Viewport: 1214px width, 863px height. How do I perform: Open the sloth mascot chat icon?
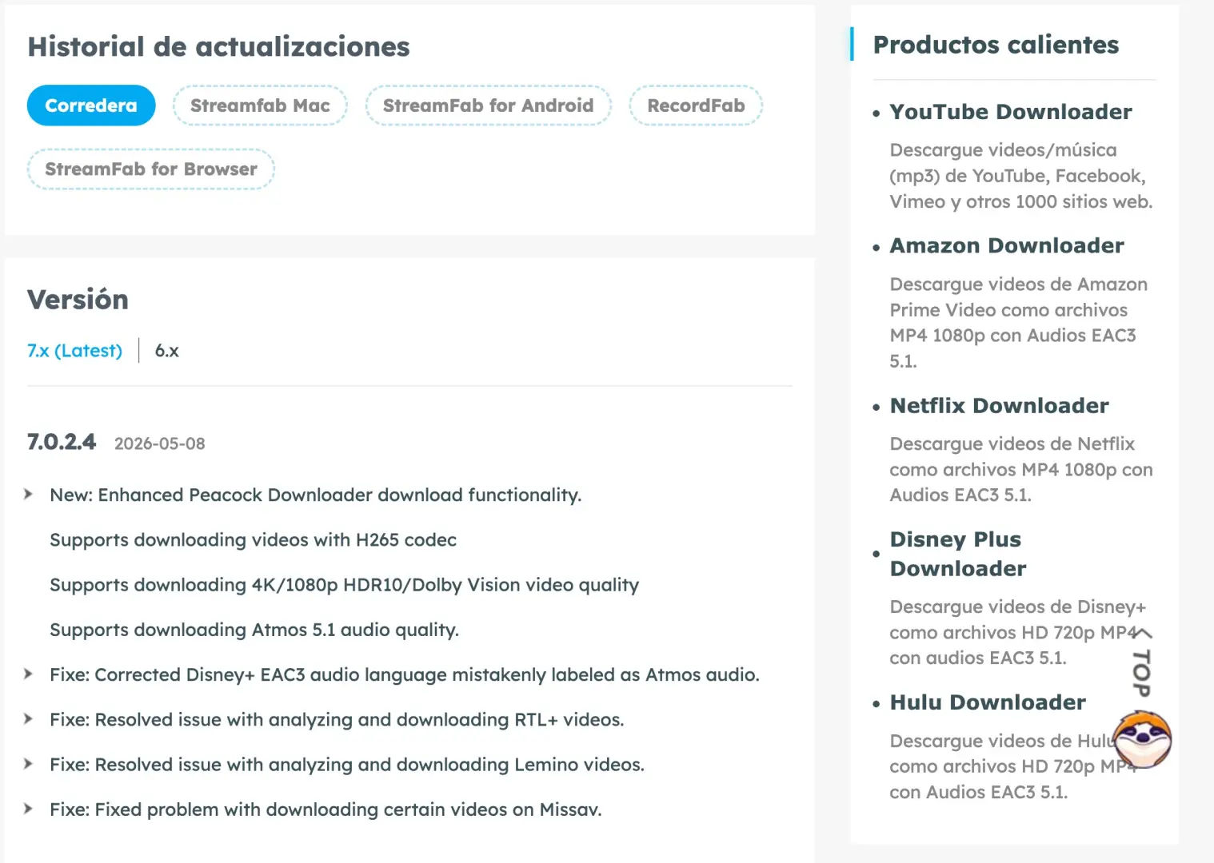tap(1142, 739)
